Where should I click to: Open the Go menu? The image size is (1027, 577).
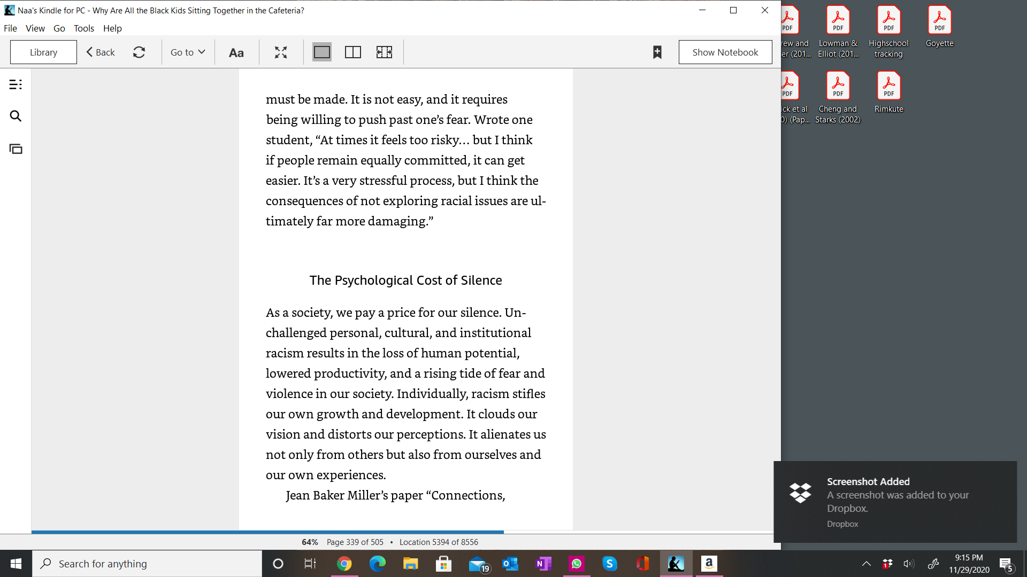pyautogui.click(x=59, y=28)
